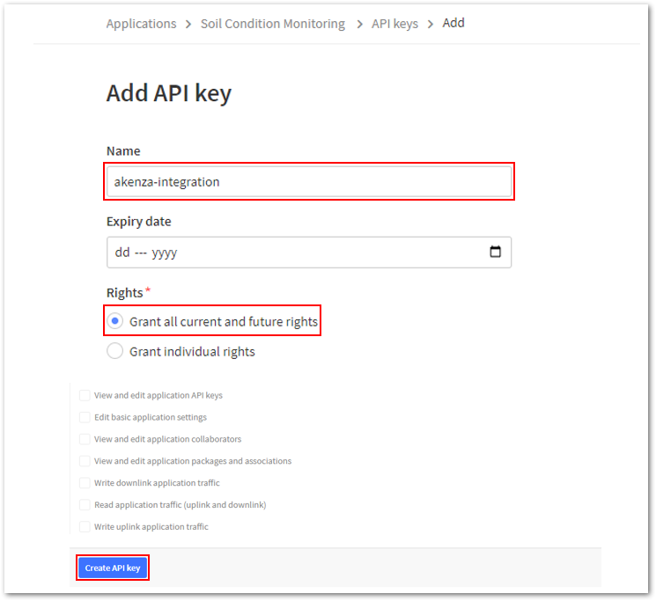Go to Applications breadcrumb link
This screenshot has height=601, width=656.
pyautogui.click(x=141, y=24)
